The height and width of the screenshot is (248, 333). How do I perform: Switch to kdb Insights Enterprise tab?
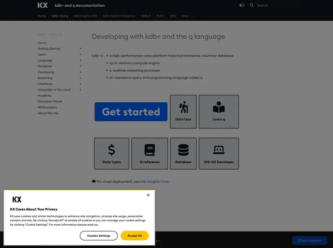(x=119, y=16)
